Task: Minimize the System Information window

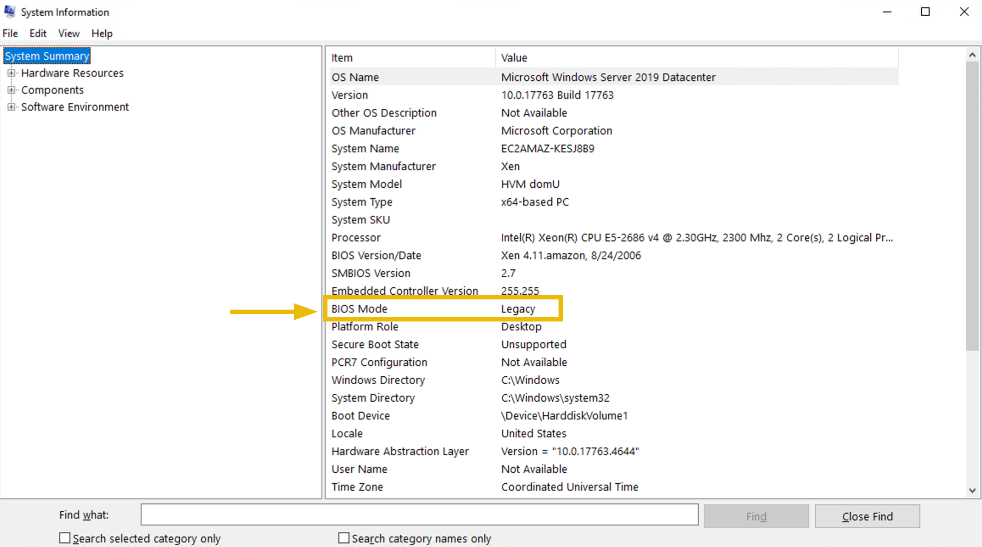Action: pos(887,12)
